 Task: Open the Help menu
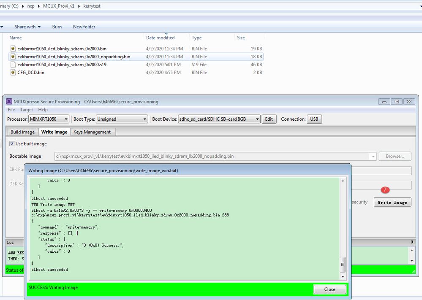click(43, 110)
